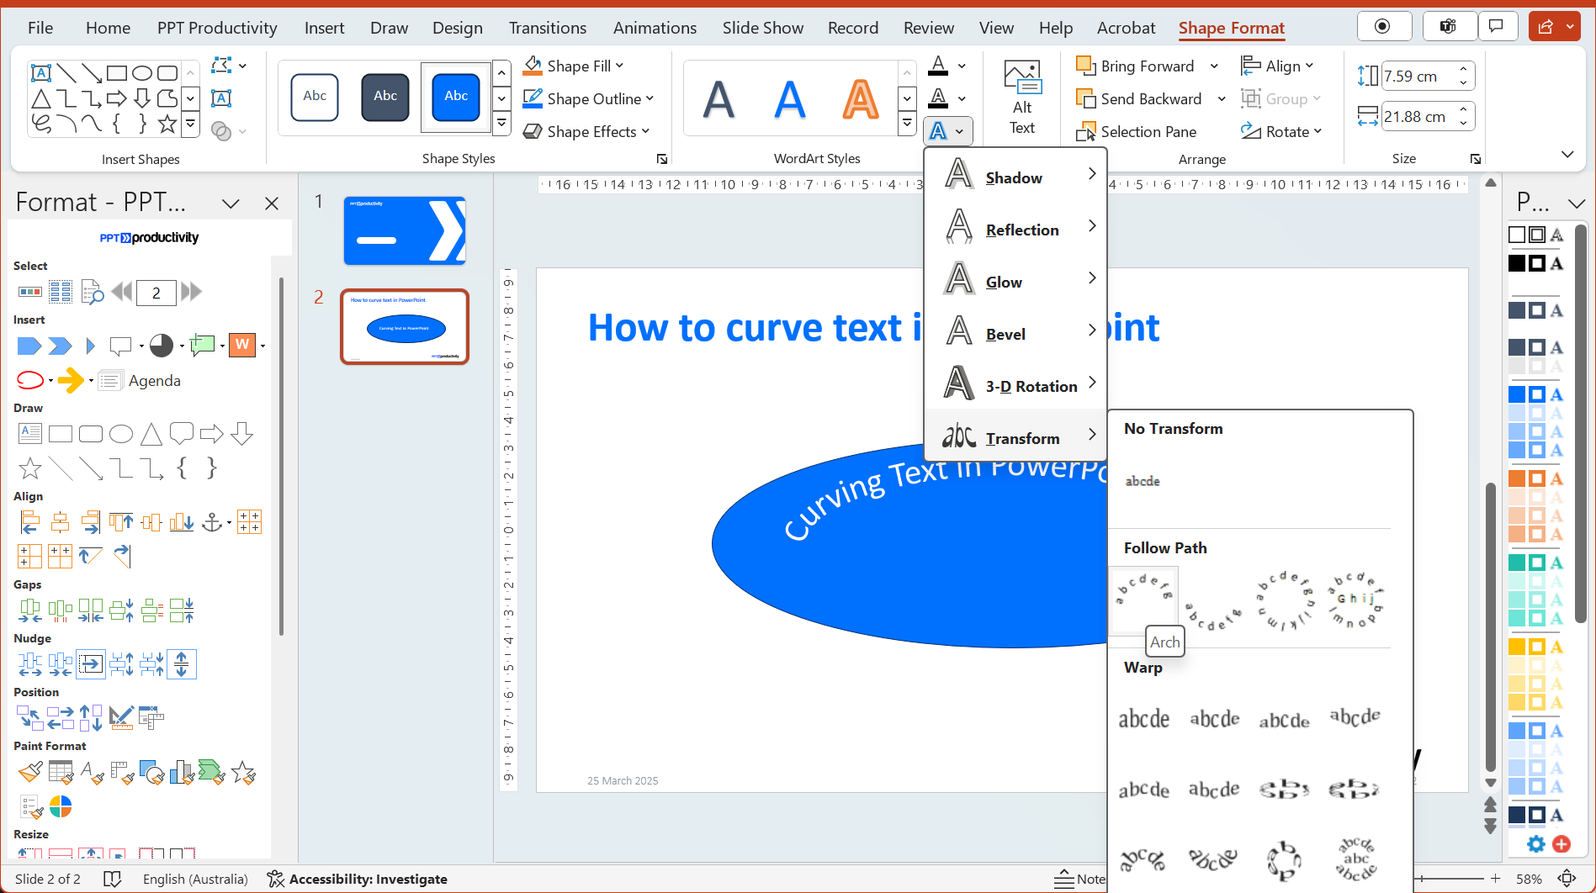Click the yellow arrow insert icon

[x=71, y=380]
